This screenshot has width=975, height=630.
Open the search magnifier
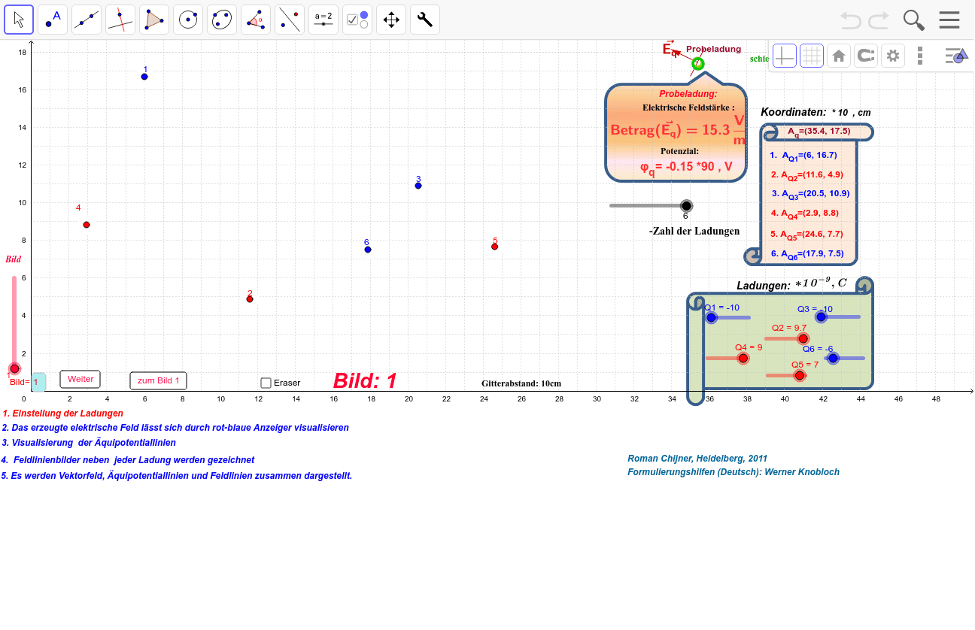[914, 20]
